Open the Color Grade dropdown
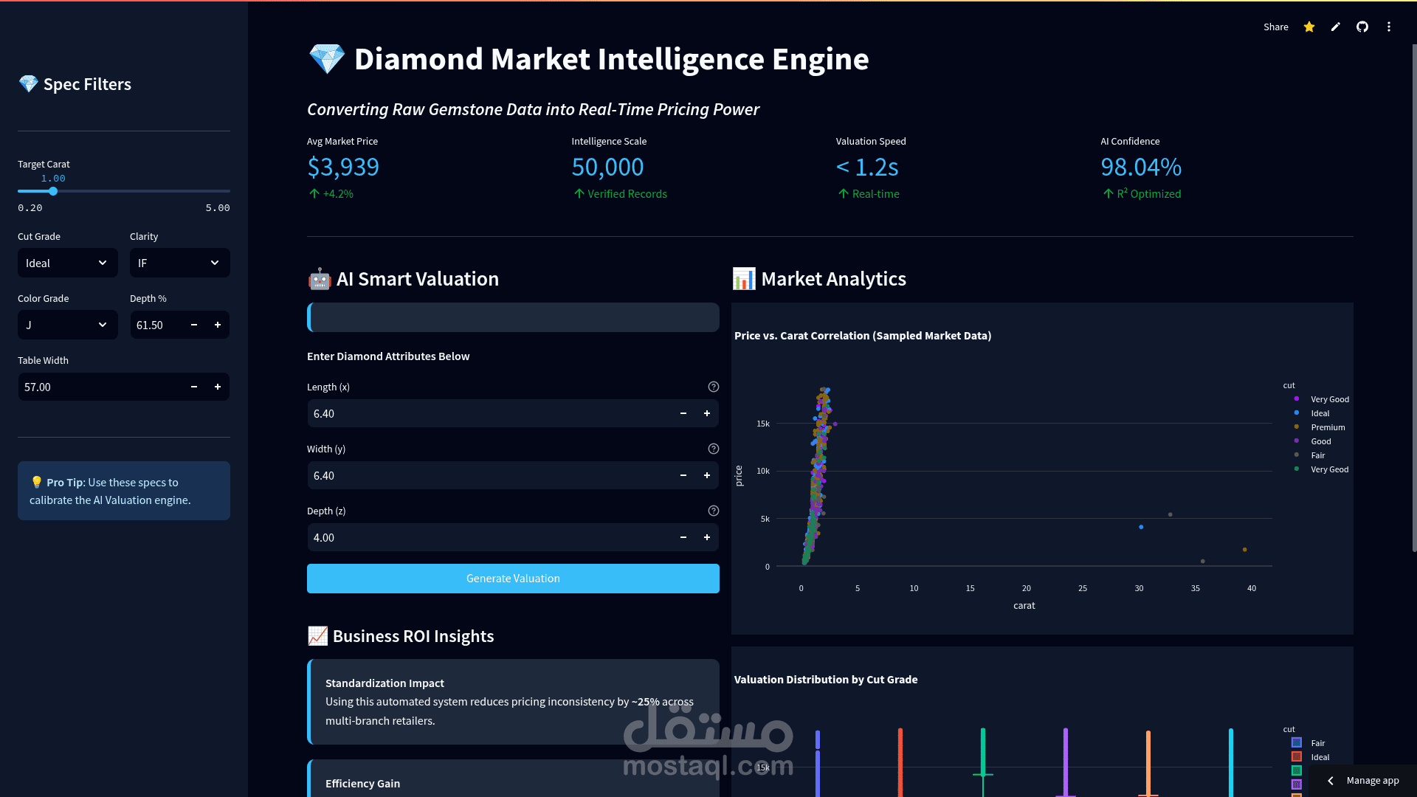The image size is (1417, 797). [x=67, y=325]
